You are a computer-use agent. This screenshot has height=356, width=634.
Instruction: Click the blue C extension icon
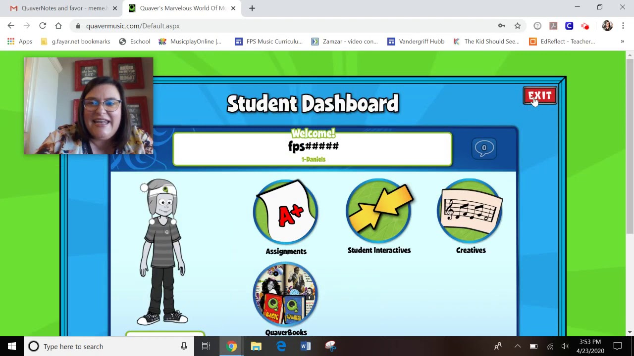(569, 26)
